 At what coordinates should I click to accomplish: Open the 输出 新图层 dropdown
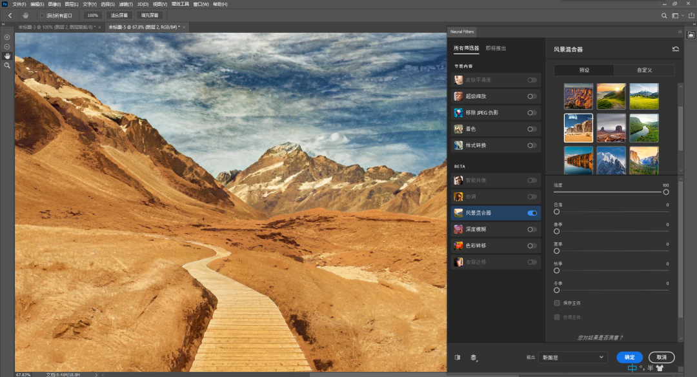(x=573, y=357)
